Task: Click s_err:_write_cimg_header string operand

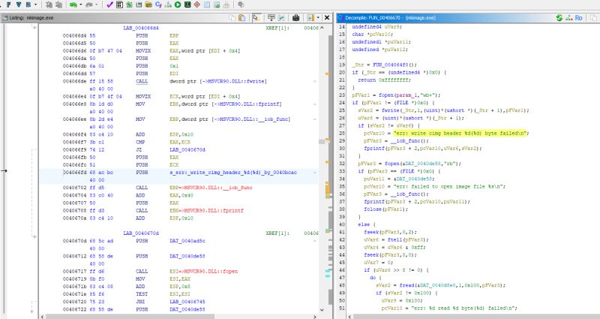Action: 233,173
